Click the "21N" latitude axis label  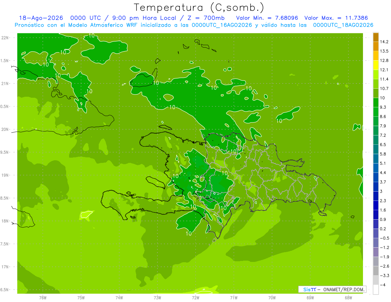pyautogui.click(x=5, y=83)
